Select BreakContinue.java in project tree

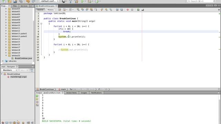[x=23, y=58]
